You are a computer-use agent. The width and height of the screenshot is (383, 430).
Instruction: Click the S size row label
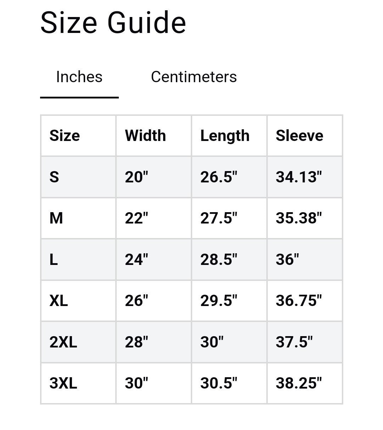tap(54, 177)
